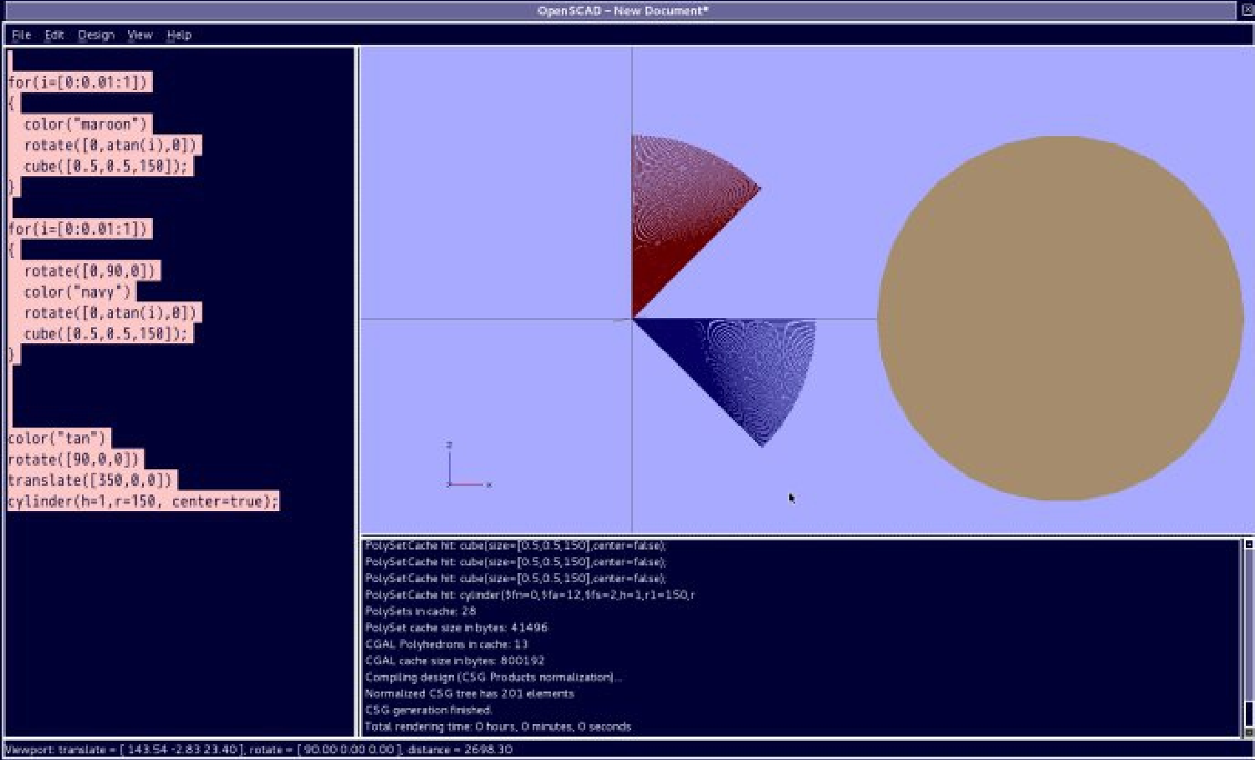
Task: Close the OpenSCAD window via title bar button
Action: point(1247,10)
